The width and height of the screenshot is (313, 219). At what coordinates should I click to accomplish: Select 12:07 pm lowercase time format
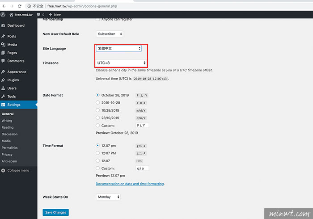(97, 145)
